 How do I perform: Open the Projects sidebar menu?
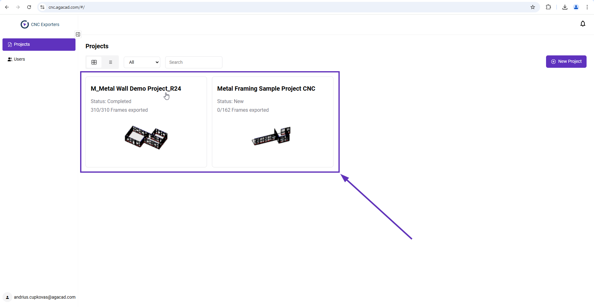[39, 45]
